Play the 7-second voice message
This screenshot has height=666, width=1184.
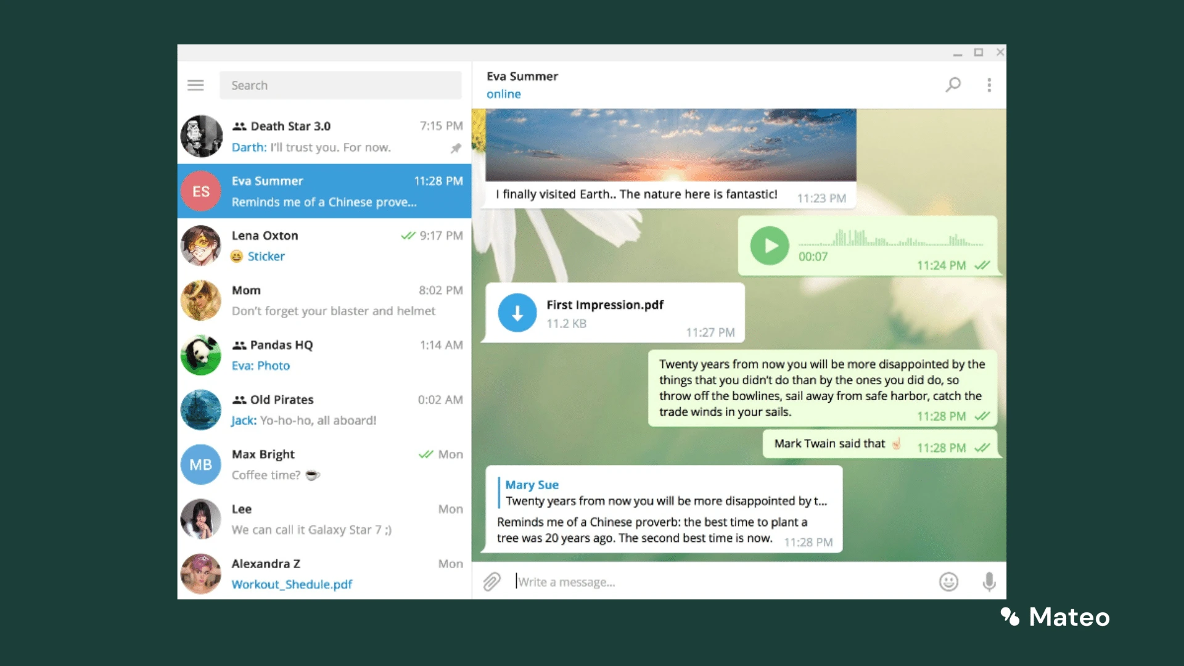771,245
